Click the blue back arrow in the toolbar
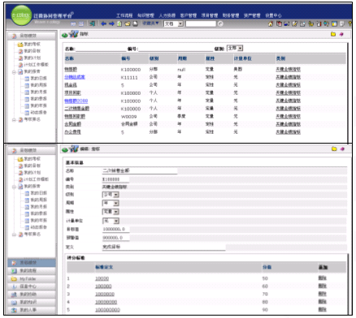 point(103,24)
